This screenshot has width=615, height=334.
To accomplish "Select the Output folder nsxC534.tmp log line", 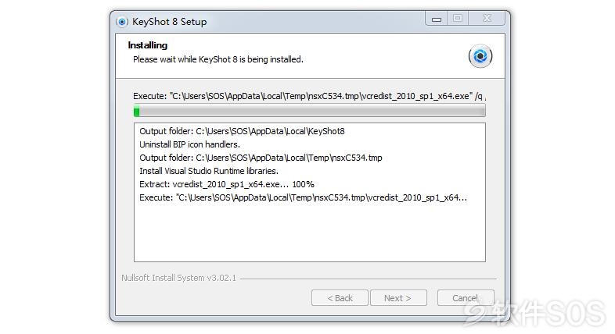I will click(261, 158).
